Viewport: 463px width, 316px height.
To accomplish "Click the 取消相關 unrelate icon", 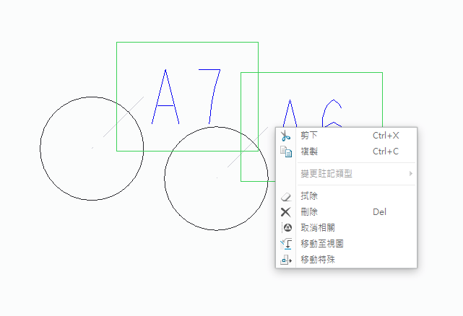I will click(285, 228).
